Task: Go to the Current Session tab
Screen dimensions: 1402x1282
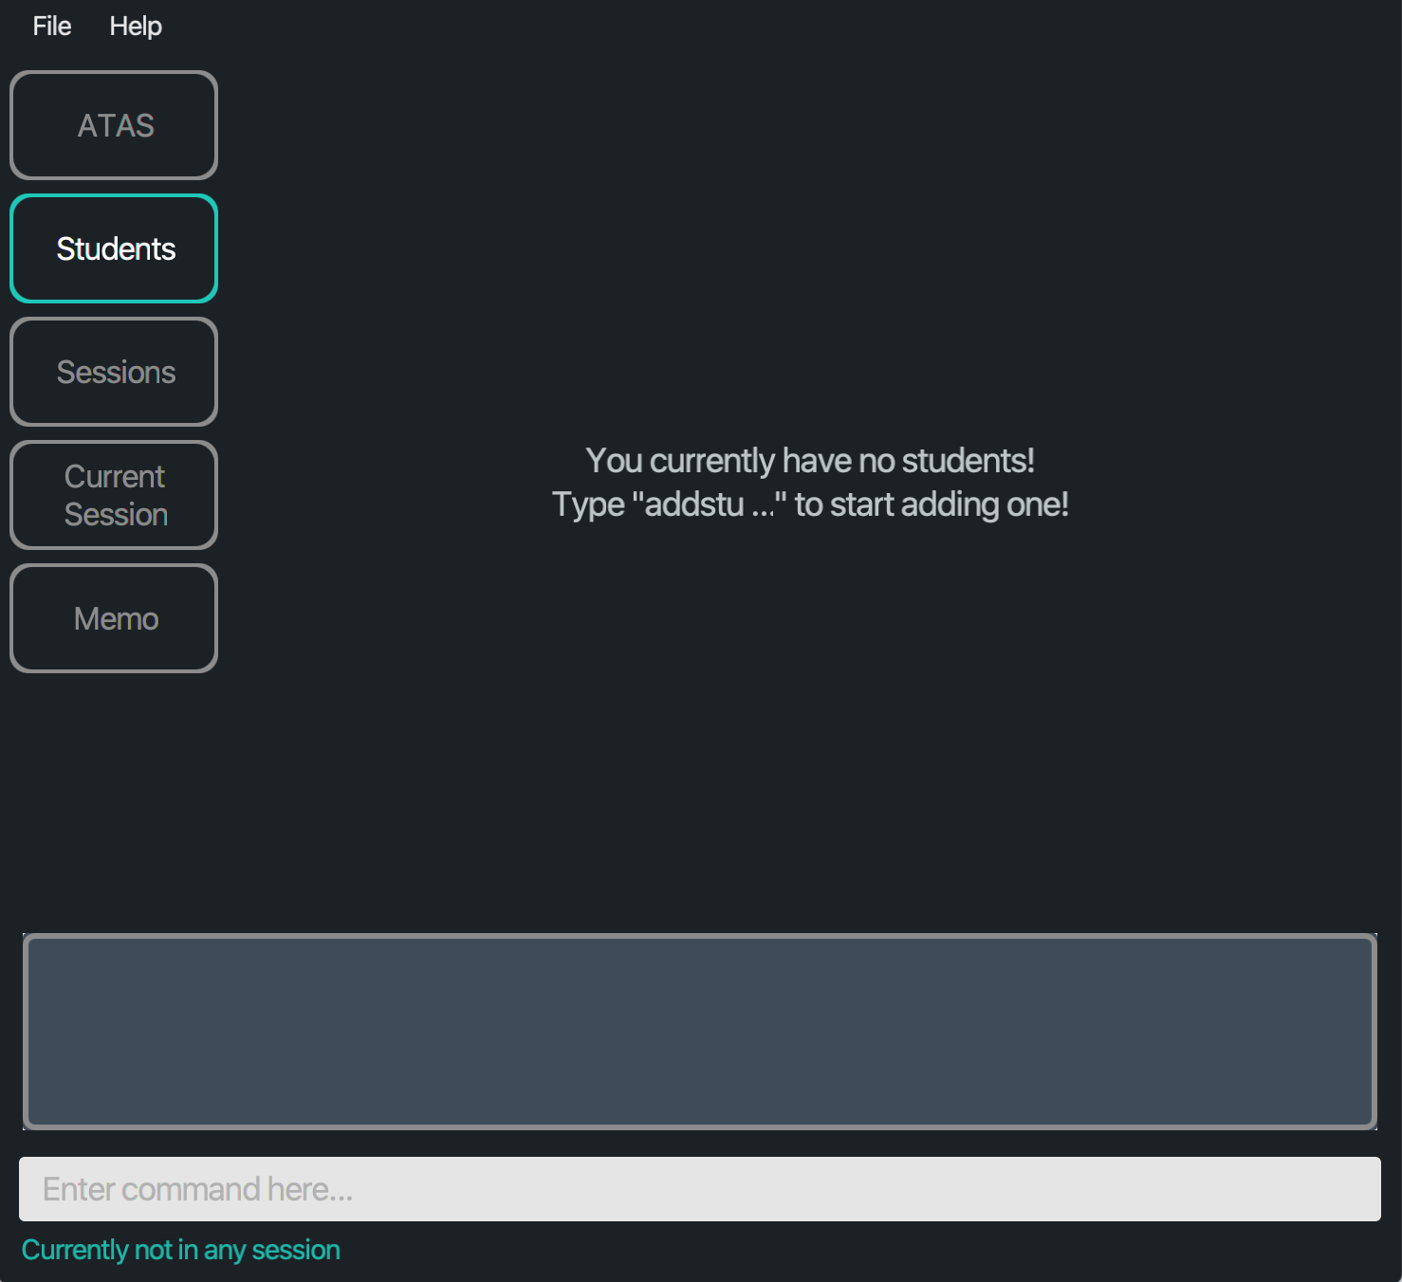Action: click(114, 495)
